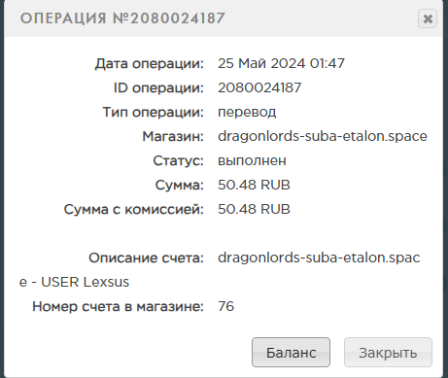This screenshot has width=448, height=378.
Task: Close the dialog with the X icon
Action: [428, 18]
